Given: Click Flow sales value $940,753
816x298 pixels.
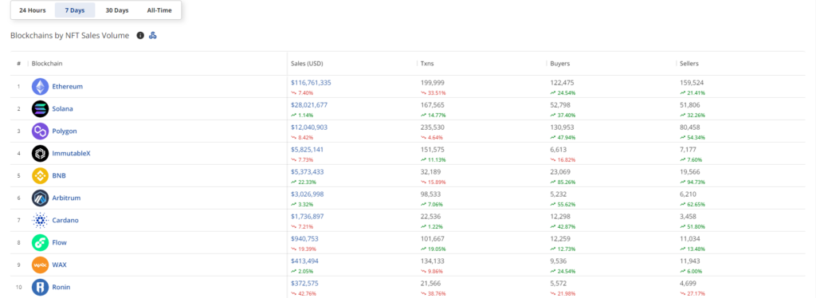Looking at the screenshot, I should (305, 239).
